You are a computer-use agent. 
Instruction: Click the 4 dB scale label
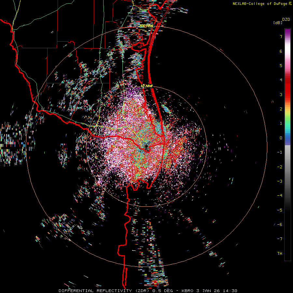[281, 80]
